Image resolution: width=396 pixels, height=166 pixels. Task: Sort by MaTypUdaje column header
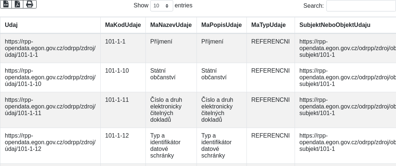271,25
